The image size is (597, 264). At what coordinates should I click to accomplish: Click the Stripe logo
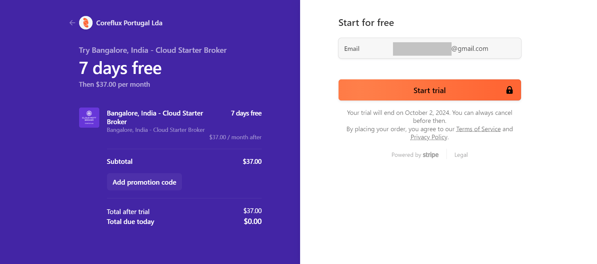(431, 155)
